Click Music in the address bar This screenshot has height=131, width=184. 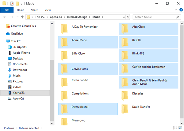click(x=96, y=17)
